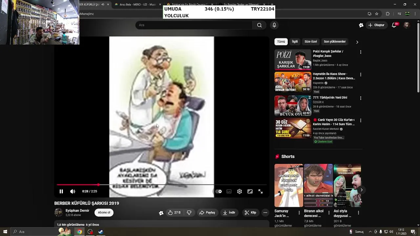
Task: Open the notifications bell icon
Action: tap(395, 25)
